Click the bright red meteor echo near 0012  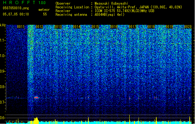(36, 98)
